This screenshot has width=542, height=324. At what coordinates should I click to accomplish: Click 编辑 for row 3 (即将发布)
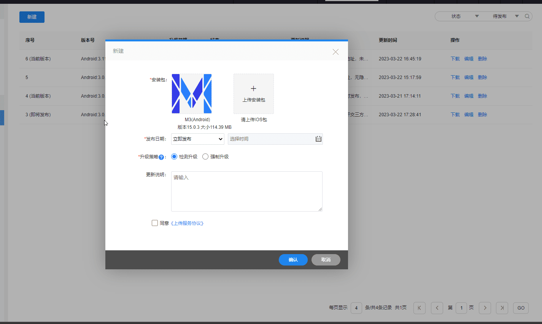point(469,115)
